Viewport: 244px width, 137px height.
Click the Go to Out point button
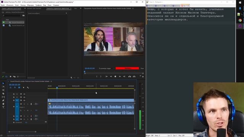124,76
